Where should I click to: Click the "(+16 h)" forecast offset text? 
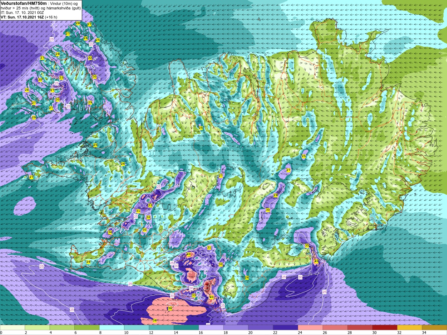click(51, 17)
